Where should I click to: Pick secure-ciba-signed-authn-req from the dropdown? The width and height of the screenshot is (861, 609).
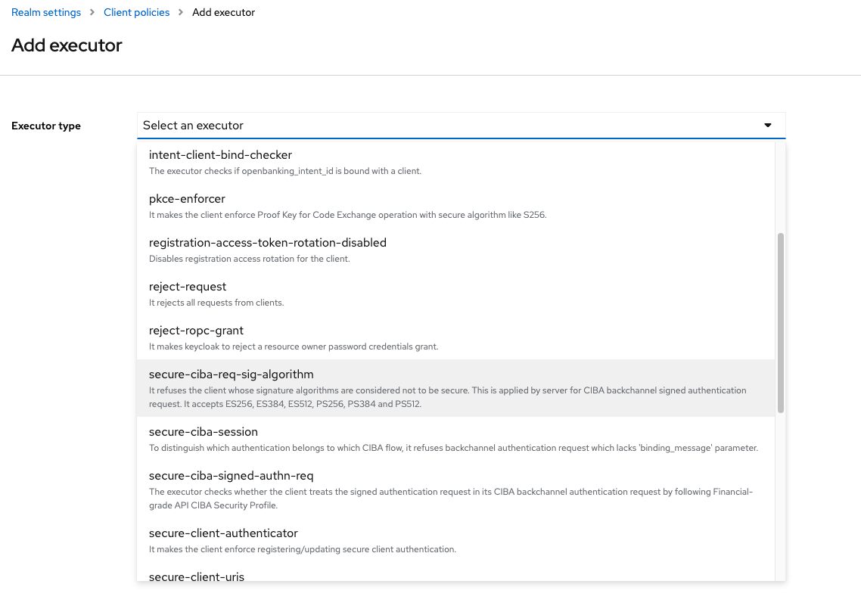click(231, 475)
